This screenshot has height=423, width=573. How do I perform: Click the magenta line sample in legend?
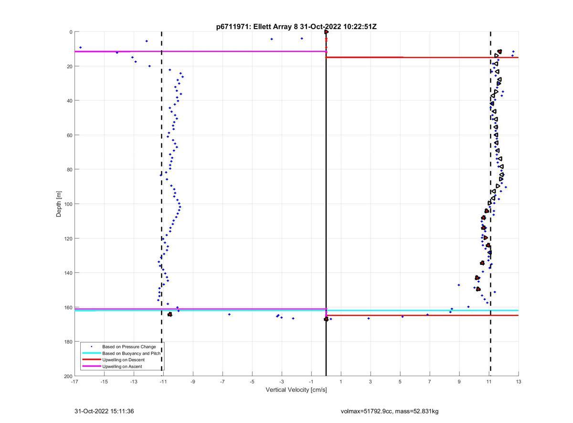click(x=91, y=366)
